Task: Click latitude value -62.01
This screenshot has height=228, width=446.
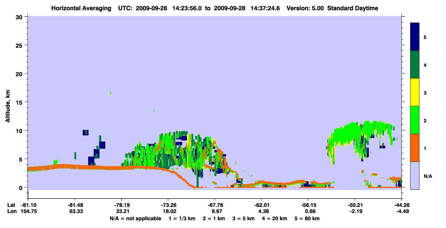Action: point(261,205)
